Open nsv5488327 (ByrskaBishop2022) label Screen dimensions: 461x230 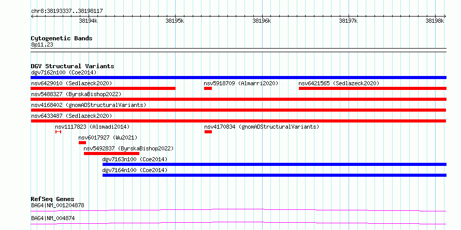coord(76,94)
